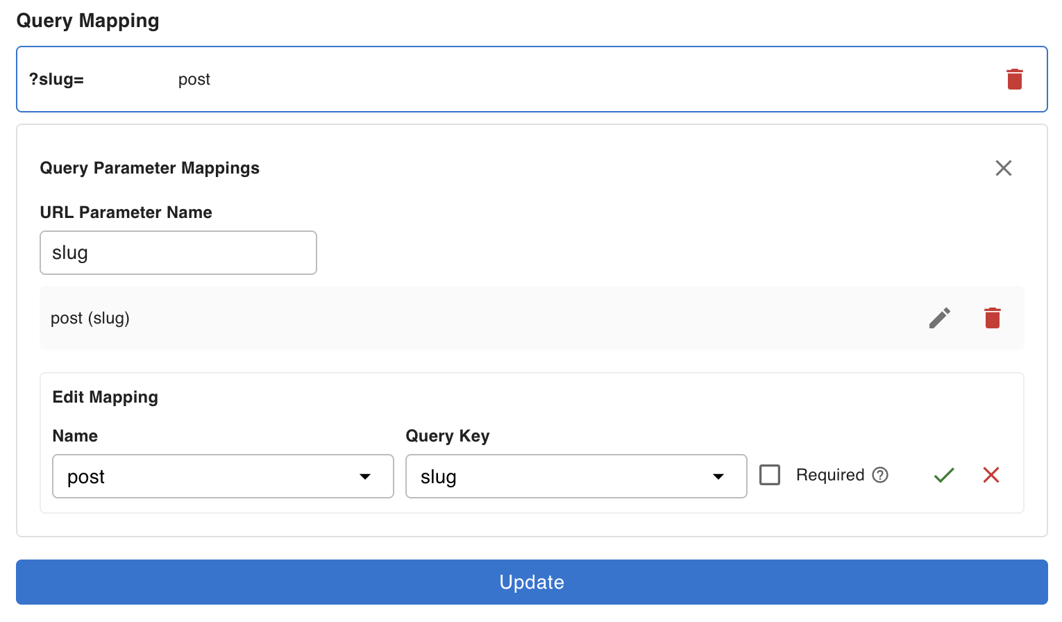
Task: Click the Query Key field label
Action: [x=447, y=436]
